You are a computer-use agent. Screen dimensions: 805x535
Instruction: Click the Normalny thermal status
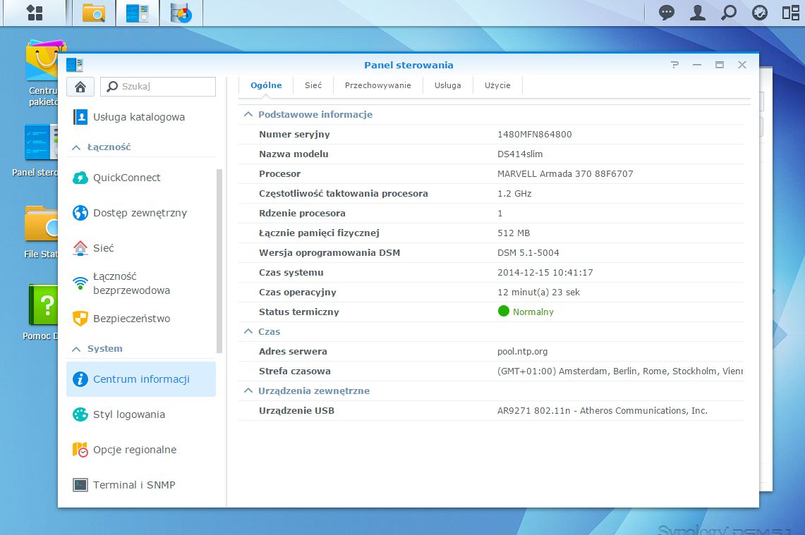click(533, 312)
